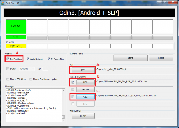Viewport: 179px width, 128px height.
Task: Click the ETC file path field
Action: pyautogui.click(x=135, y=104)
